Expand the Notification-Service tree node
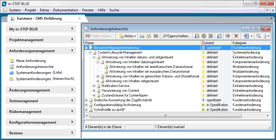This screenshot has height=140, width=276. pyautogui.click(x=94, y=86)
